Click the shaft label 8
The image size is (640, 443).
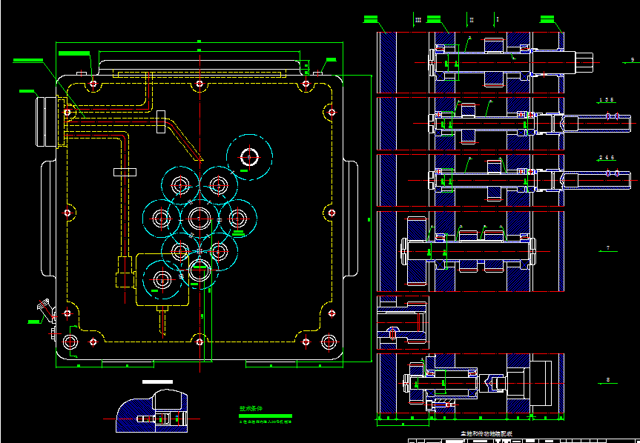pyautogui.click(x=608, y=380)
